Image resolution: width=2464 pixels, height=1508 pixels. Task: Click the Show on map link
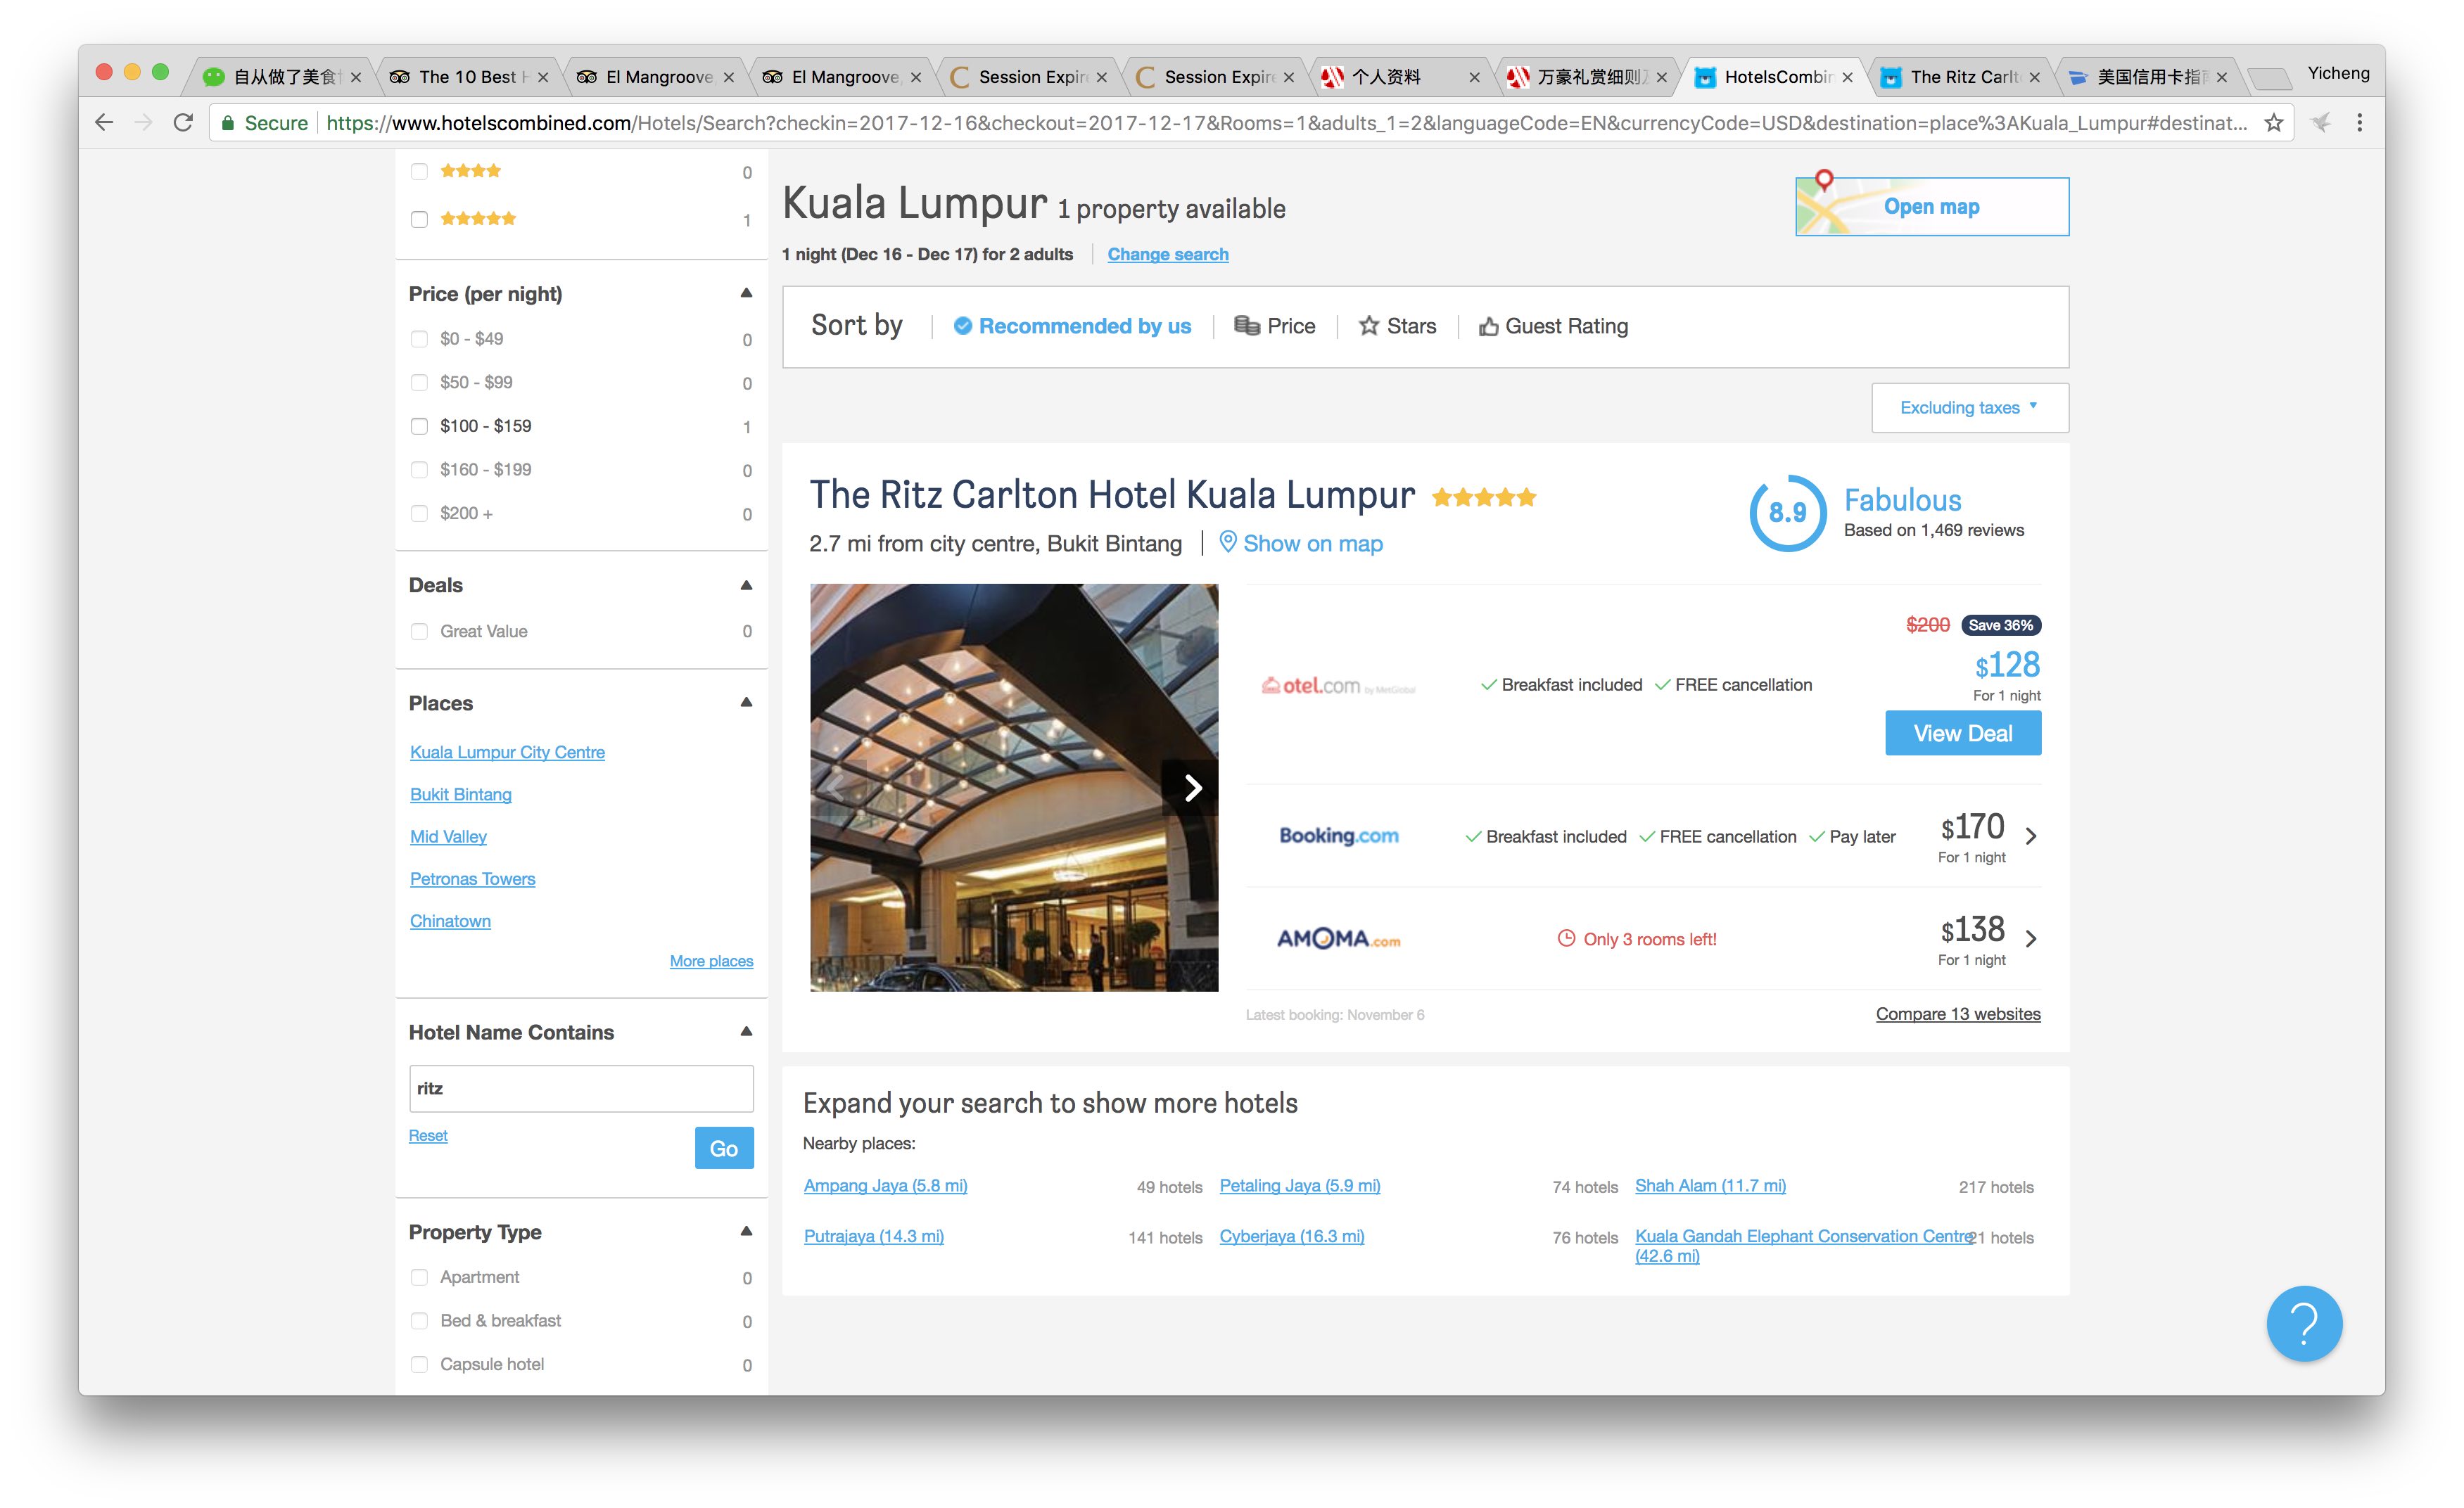coord(1312,544)
